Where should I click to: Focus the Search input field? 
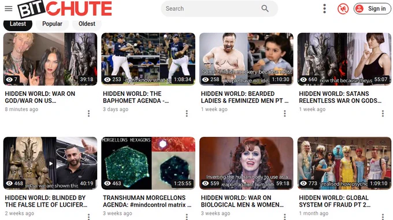tap(219, 9)
